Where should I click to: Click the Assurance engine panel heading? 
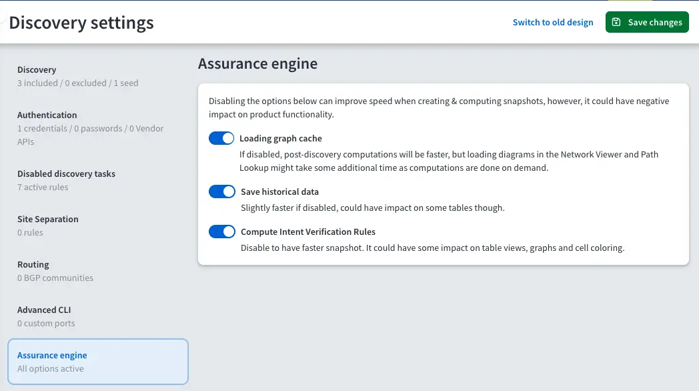click(257, 64)
